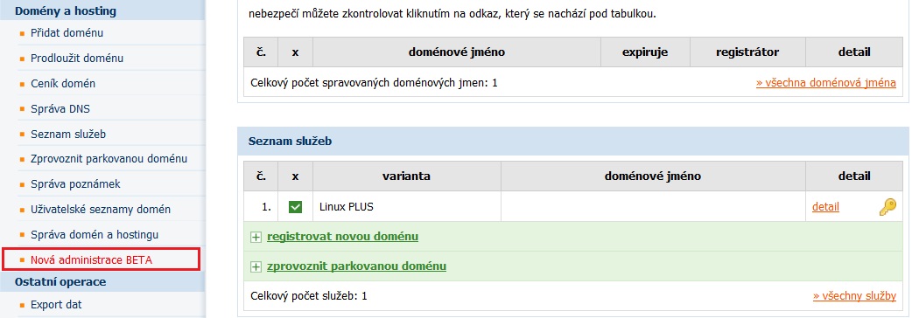Open the registrovat novou doménu link
The width and height of the screenshot is (912, 318).
click(x=342, y=236)
